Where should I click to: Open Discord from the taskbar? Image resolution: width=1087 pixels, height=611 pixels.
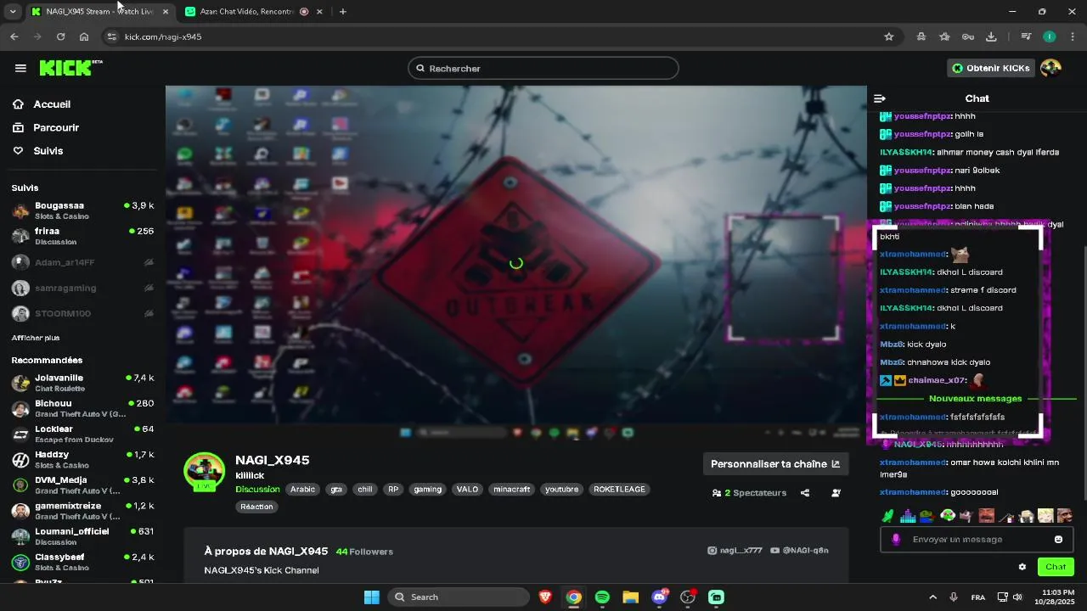point(659,597)
